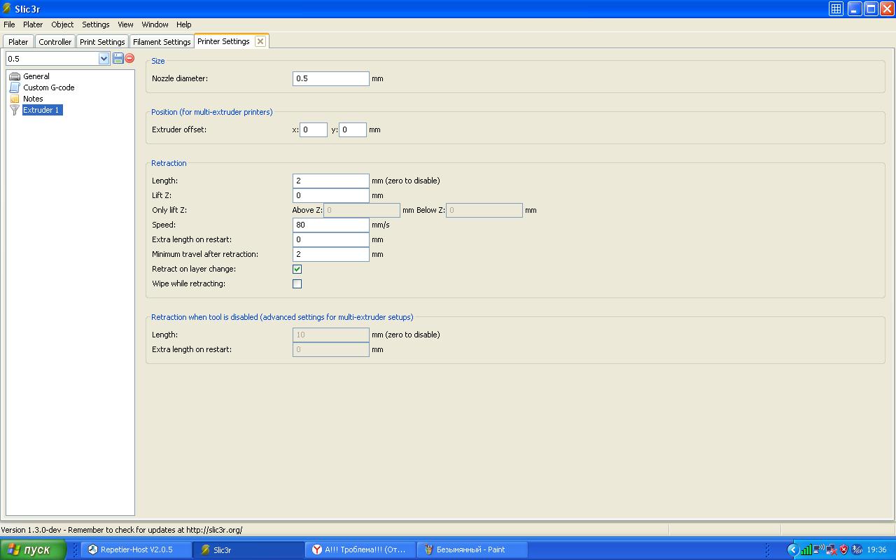896x560 pixels.
Task: Close the Printer Settings tab with X
Action: point(260,41)
